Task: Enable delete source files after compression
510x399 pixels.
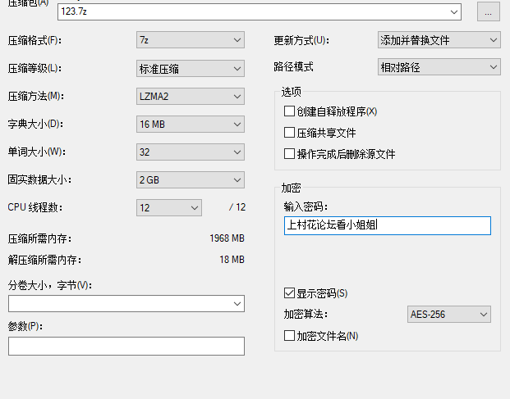Action: point(289,153)
